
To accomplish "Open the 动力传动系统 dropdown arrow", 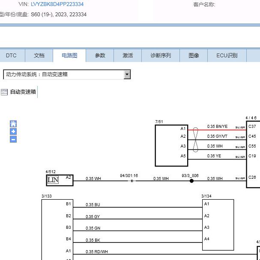I will (127, 74).
